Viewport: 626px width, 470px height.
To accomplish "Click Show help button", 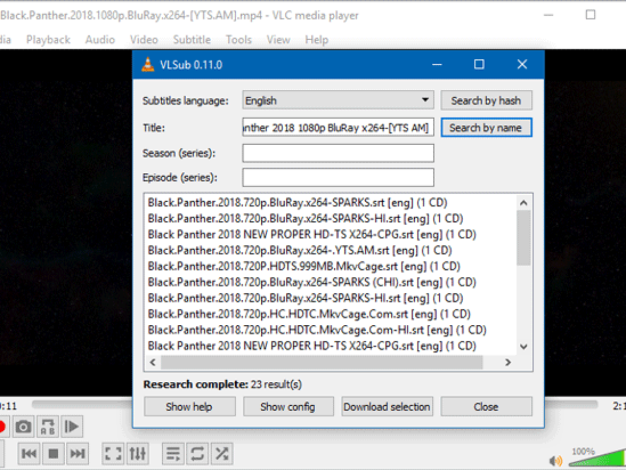I will [189, 407].
